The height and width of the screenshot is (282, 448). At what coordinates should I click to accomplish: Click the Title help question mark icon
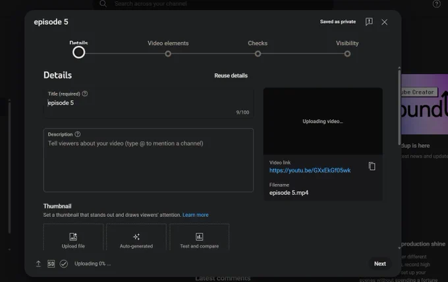tap(85, 94)
